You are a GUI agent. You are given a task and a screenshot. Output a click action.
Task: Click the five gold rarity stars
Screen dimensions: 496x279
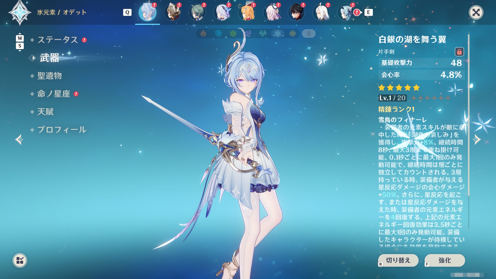click(399, 88)
